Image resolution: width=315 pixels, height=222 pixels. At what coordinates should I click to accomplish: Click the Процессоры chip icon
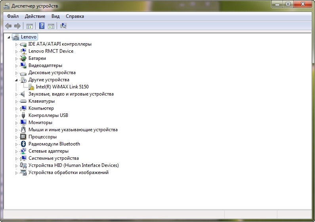click(23, 137)
